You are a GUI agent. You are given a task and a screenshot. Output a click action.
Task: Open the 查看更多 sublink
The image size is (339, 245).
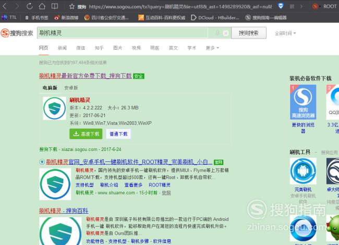click(134, 185)
